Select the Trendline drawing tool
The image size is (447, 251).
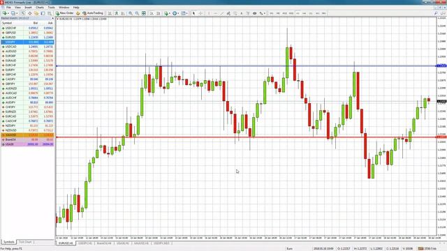point(222,13)
